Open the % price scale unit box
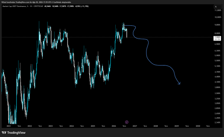Image resolution: width=224 pixels, height=137 pixels. click(x=218, y=7)
